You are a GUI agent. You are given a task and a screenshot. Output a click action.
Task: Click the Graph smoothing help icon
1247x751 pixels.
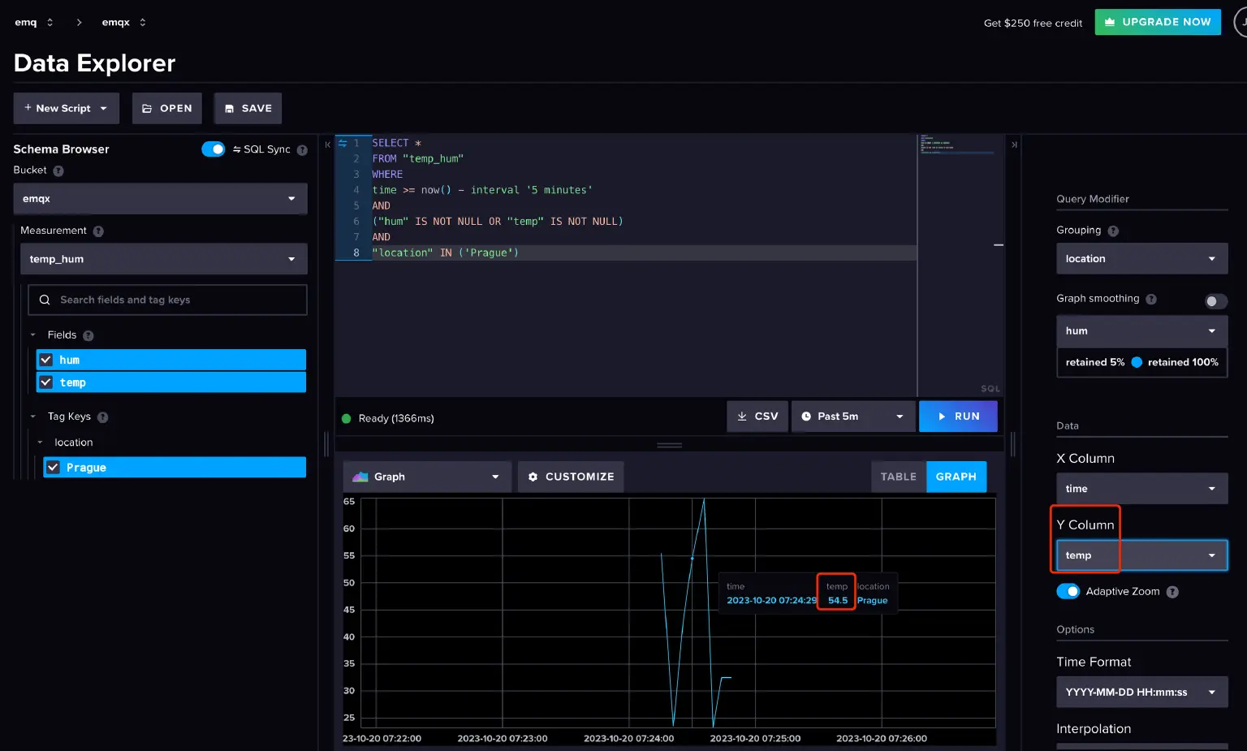pyautogui.click(x=1151, y=300)
